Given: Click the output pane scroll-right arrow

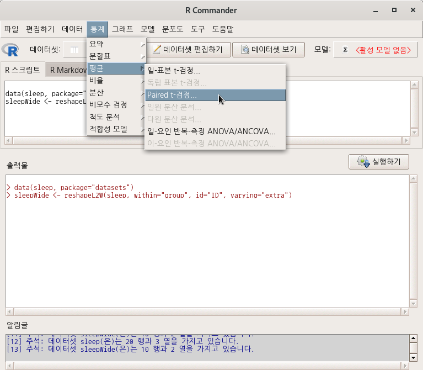Looking at the screenshot, I should (x=405, y=311).
